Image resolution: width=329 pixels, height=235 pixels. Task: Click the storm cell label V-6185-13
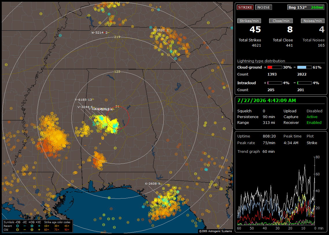click(x=83, y=100)
